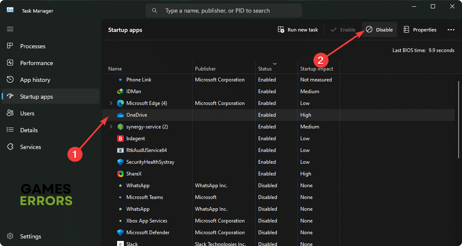462x246 pixels.
Task: Click the Microsoft Defender shield icon
Action: [x=120, y=233]
